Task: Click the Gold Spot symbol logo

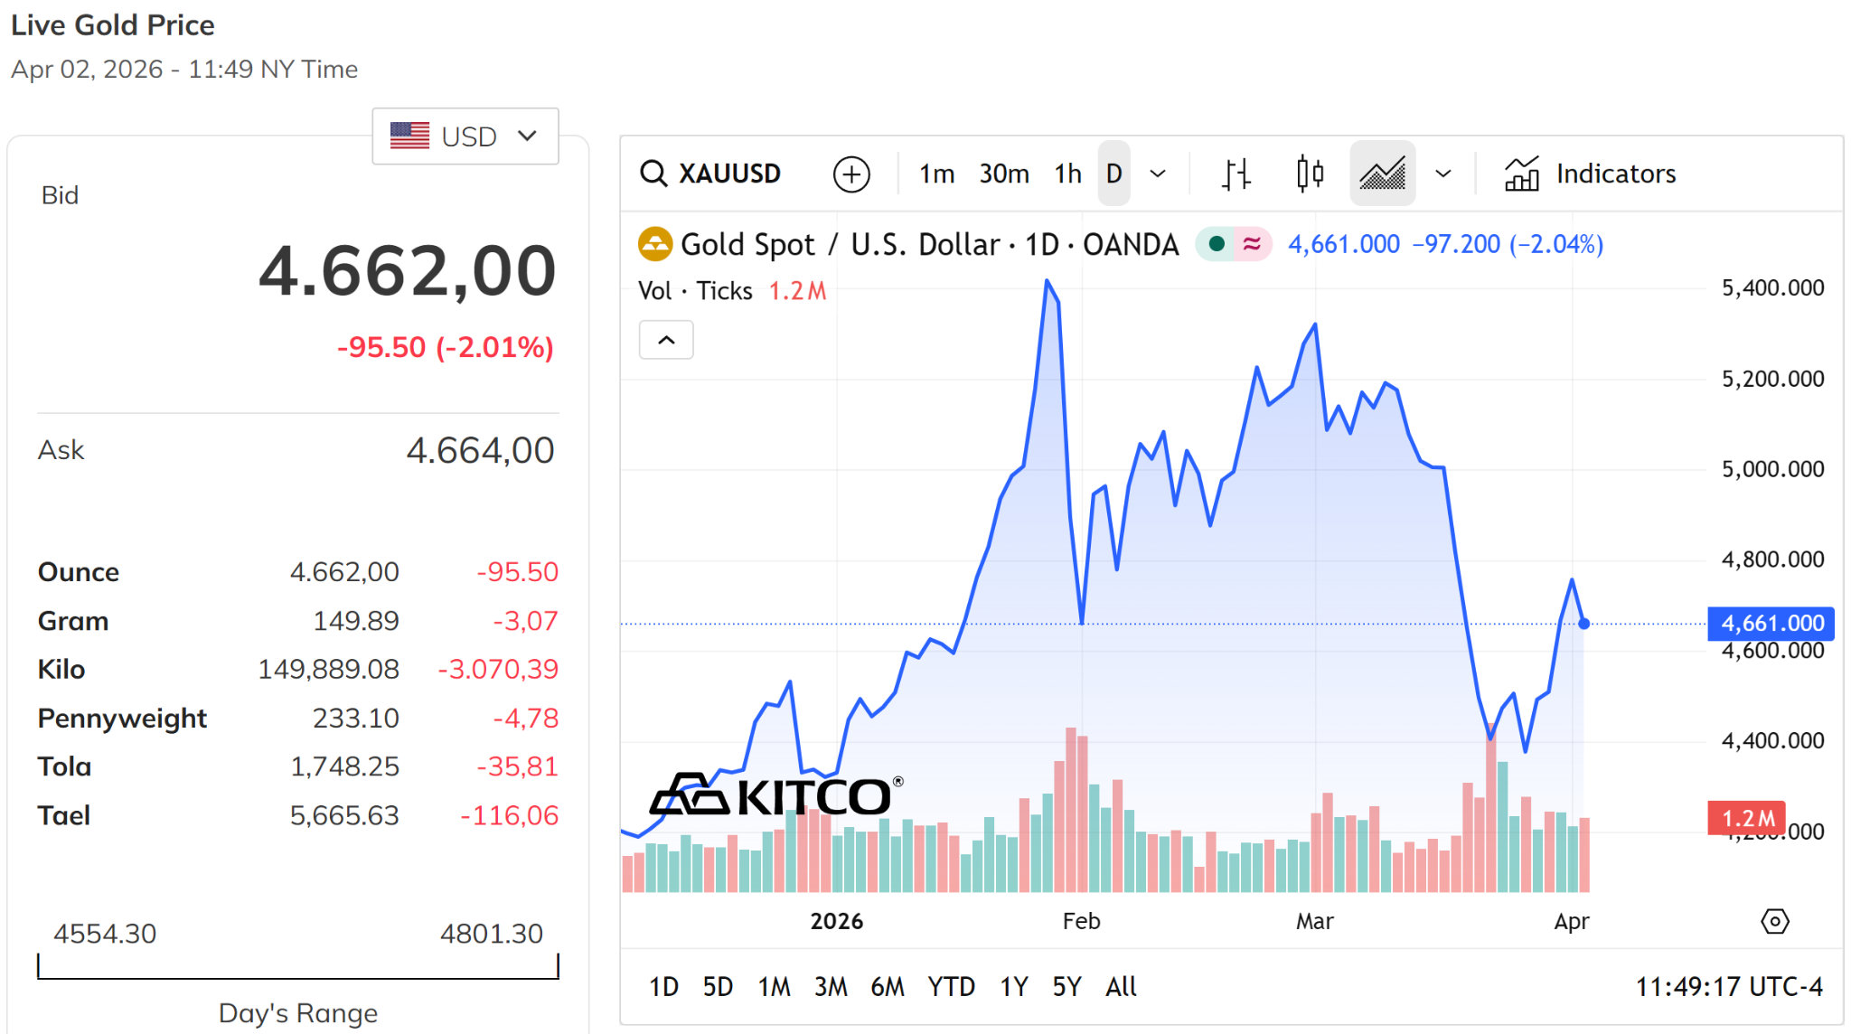Action: coord(655,244)
